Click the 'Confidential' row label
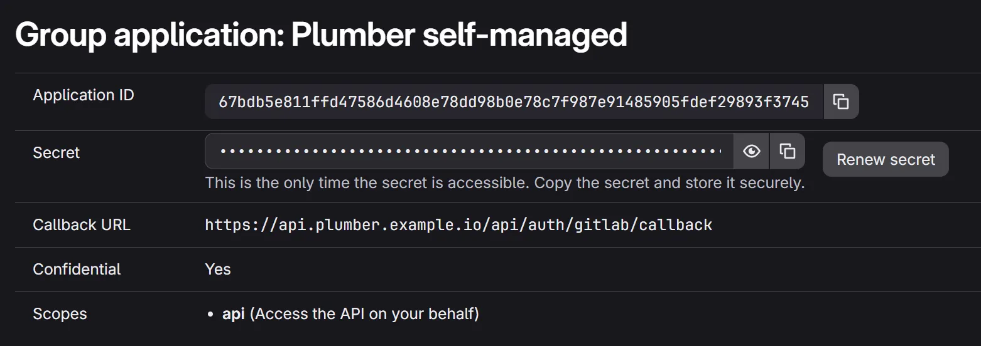Image resolution: width=981 pixels, height=346 pixels. pos(77,270)
